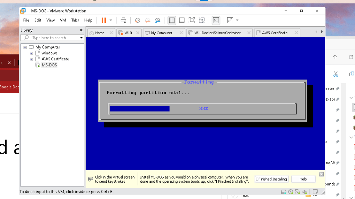
Task: Open the Edit menu
Action: click(37, 20)
